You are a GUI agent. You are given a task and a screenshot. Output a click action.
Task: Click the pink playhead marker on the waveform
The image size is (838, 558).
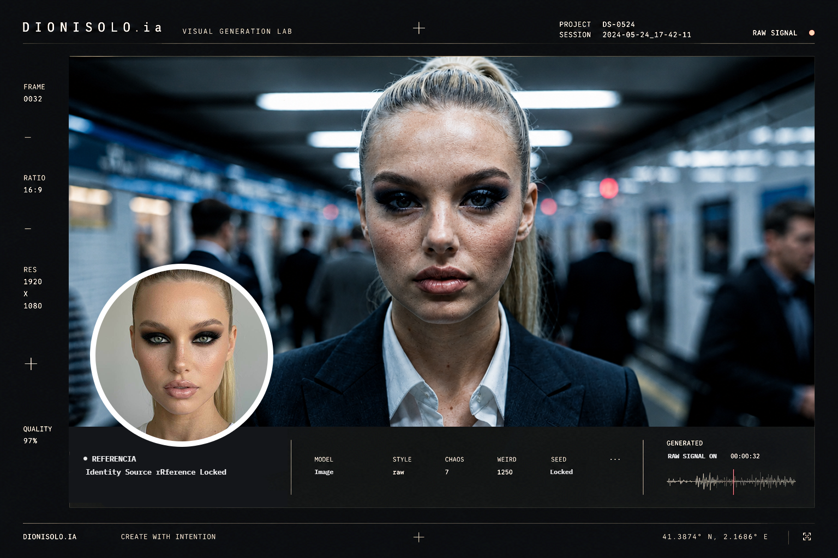coord(734,482)
